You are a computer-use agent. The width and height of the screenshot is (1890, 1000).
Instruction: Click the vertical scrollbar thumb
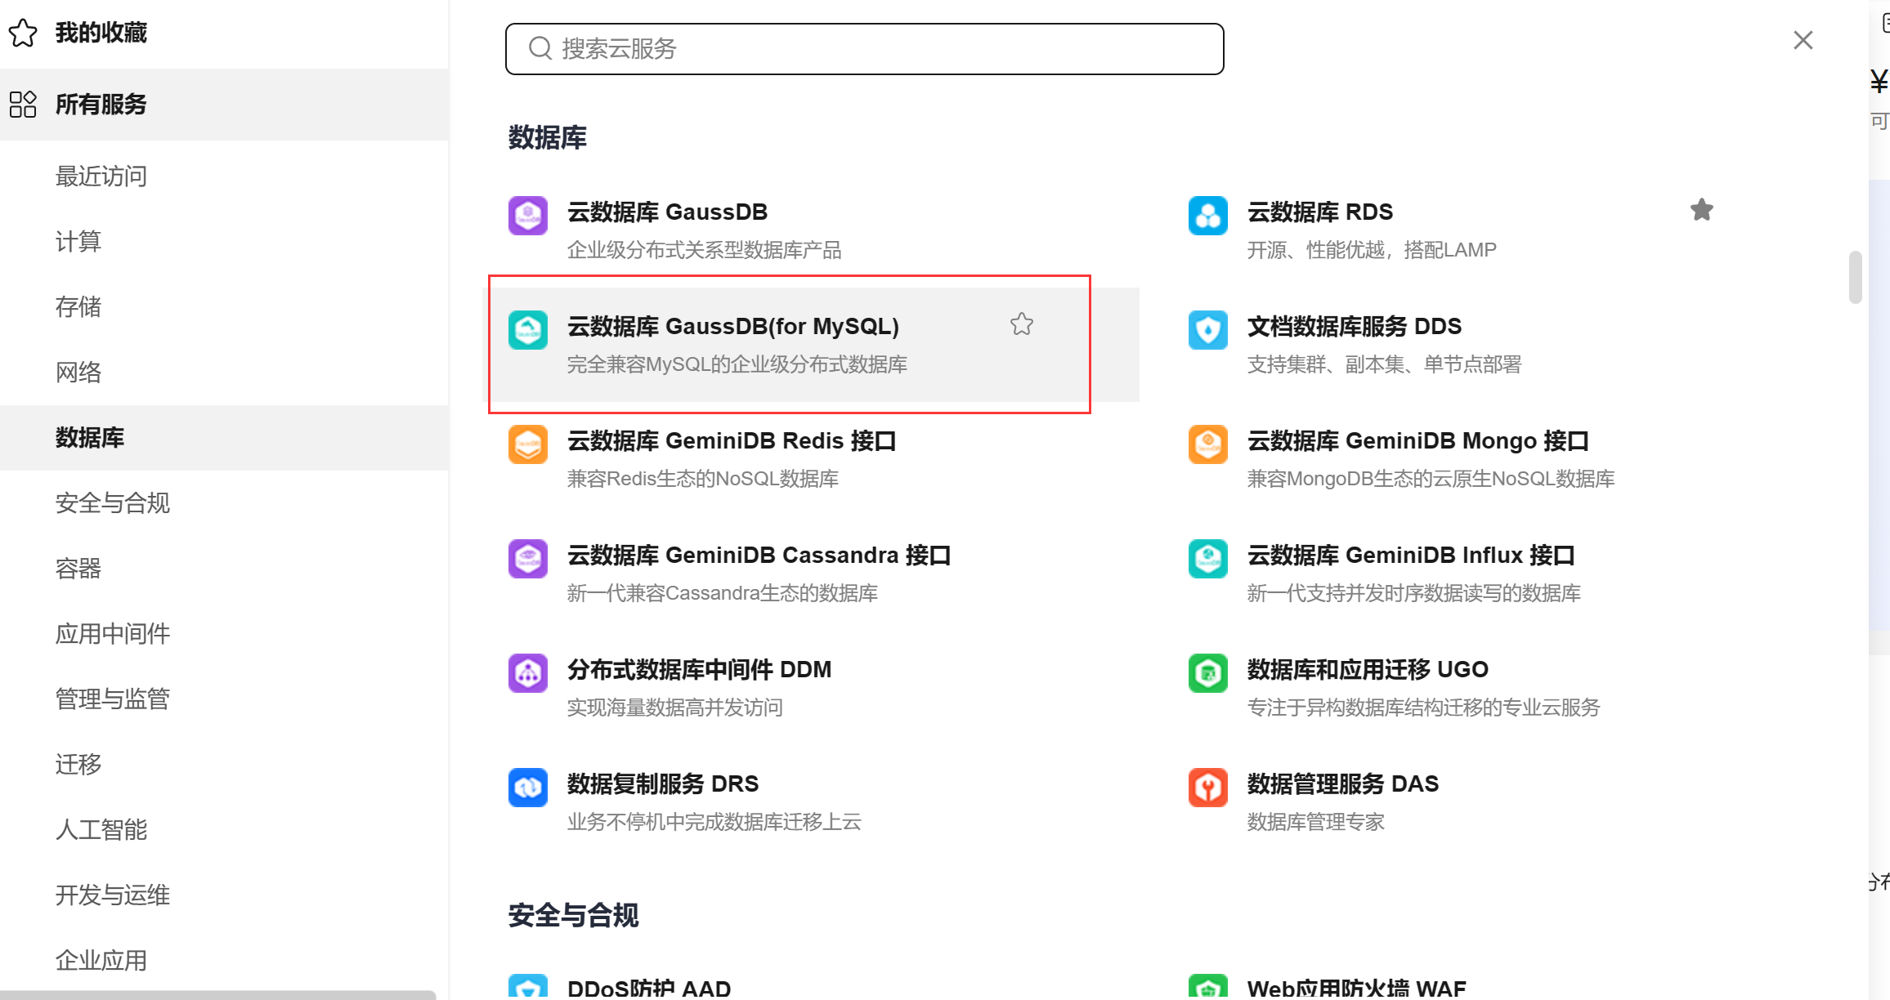[1855, 278]
